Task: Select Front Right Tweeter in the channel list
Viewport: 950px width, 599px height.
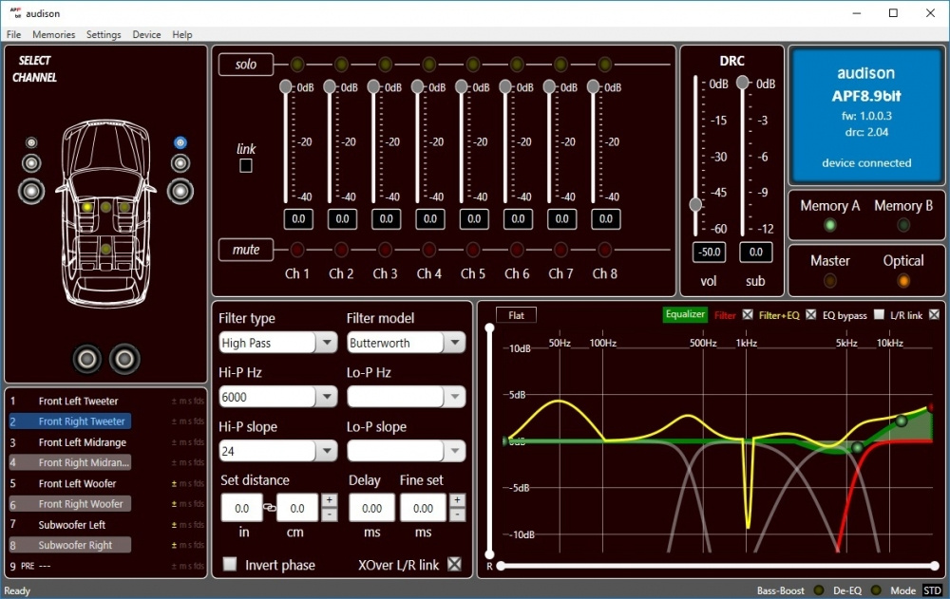Action: 69,421
